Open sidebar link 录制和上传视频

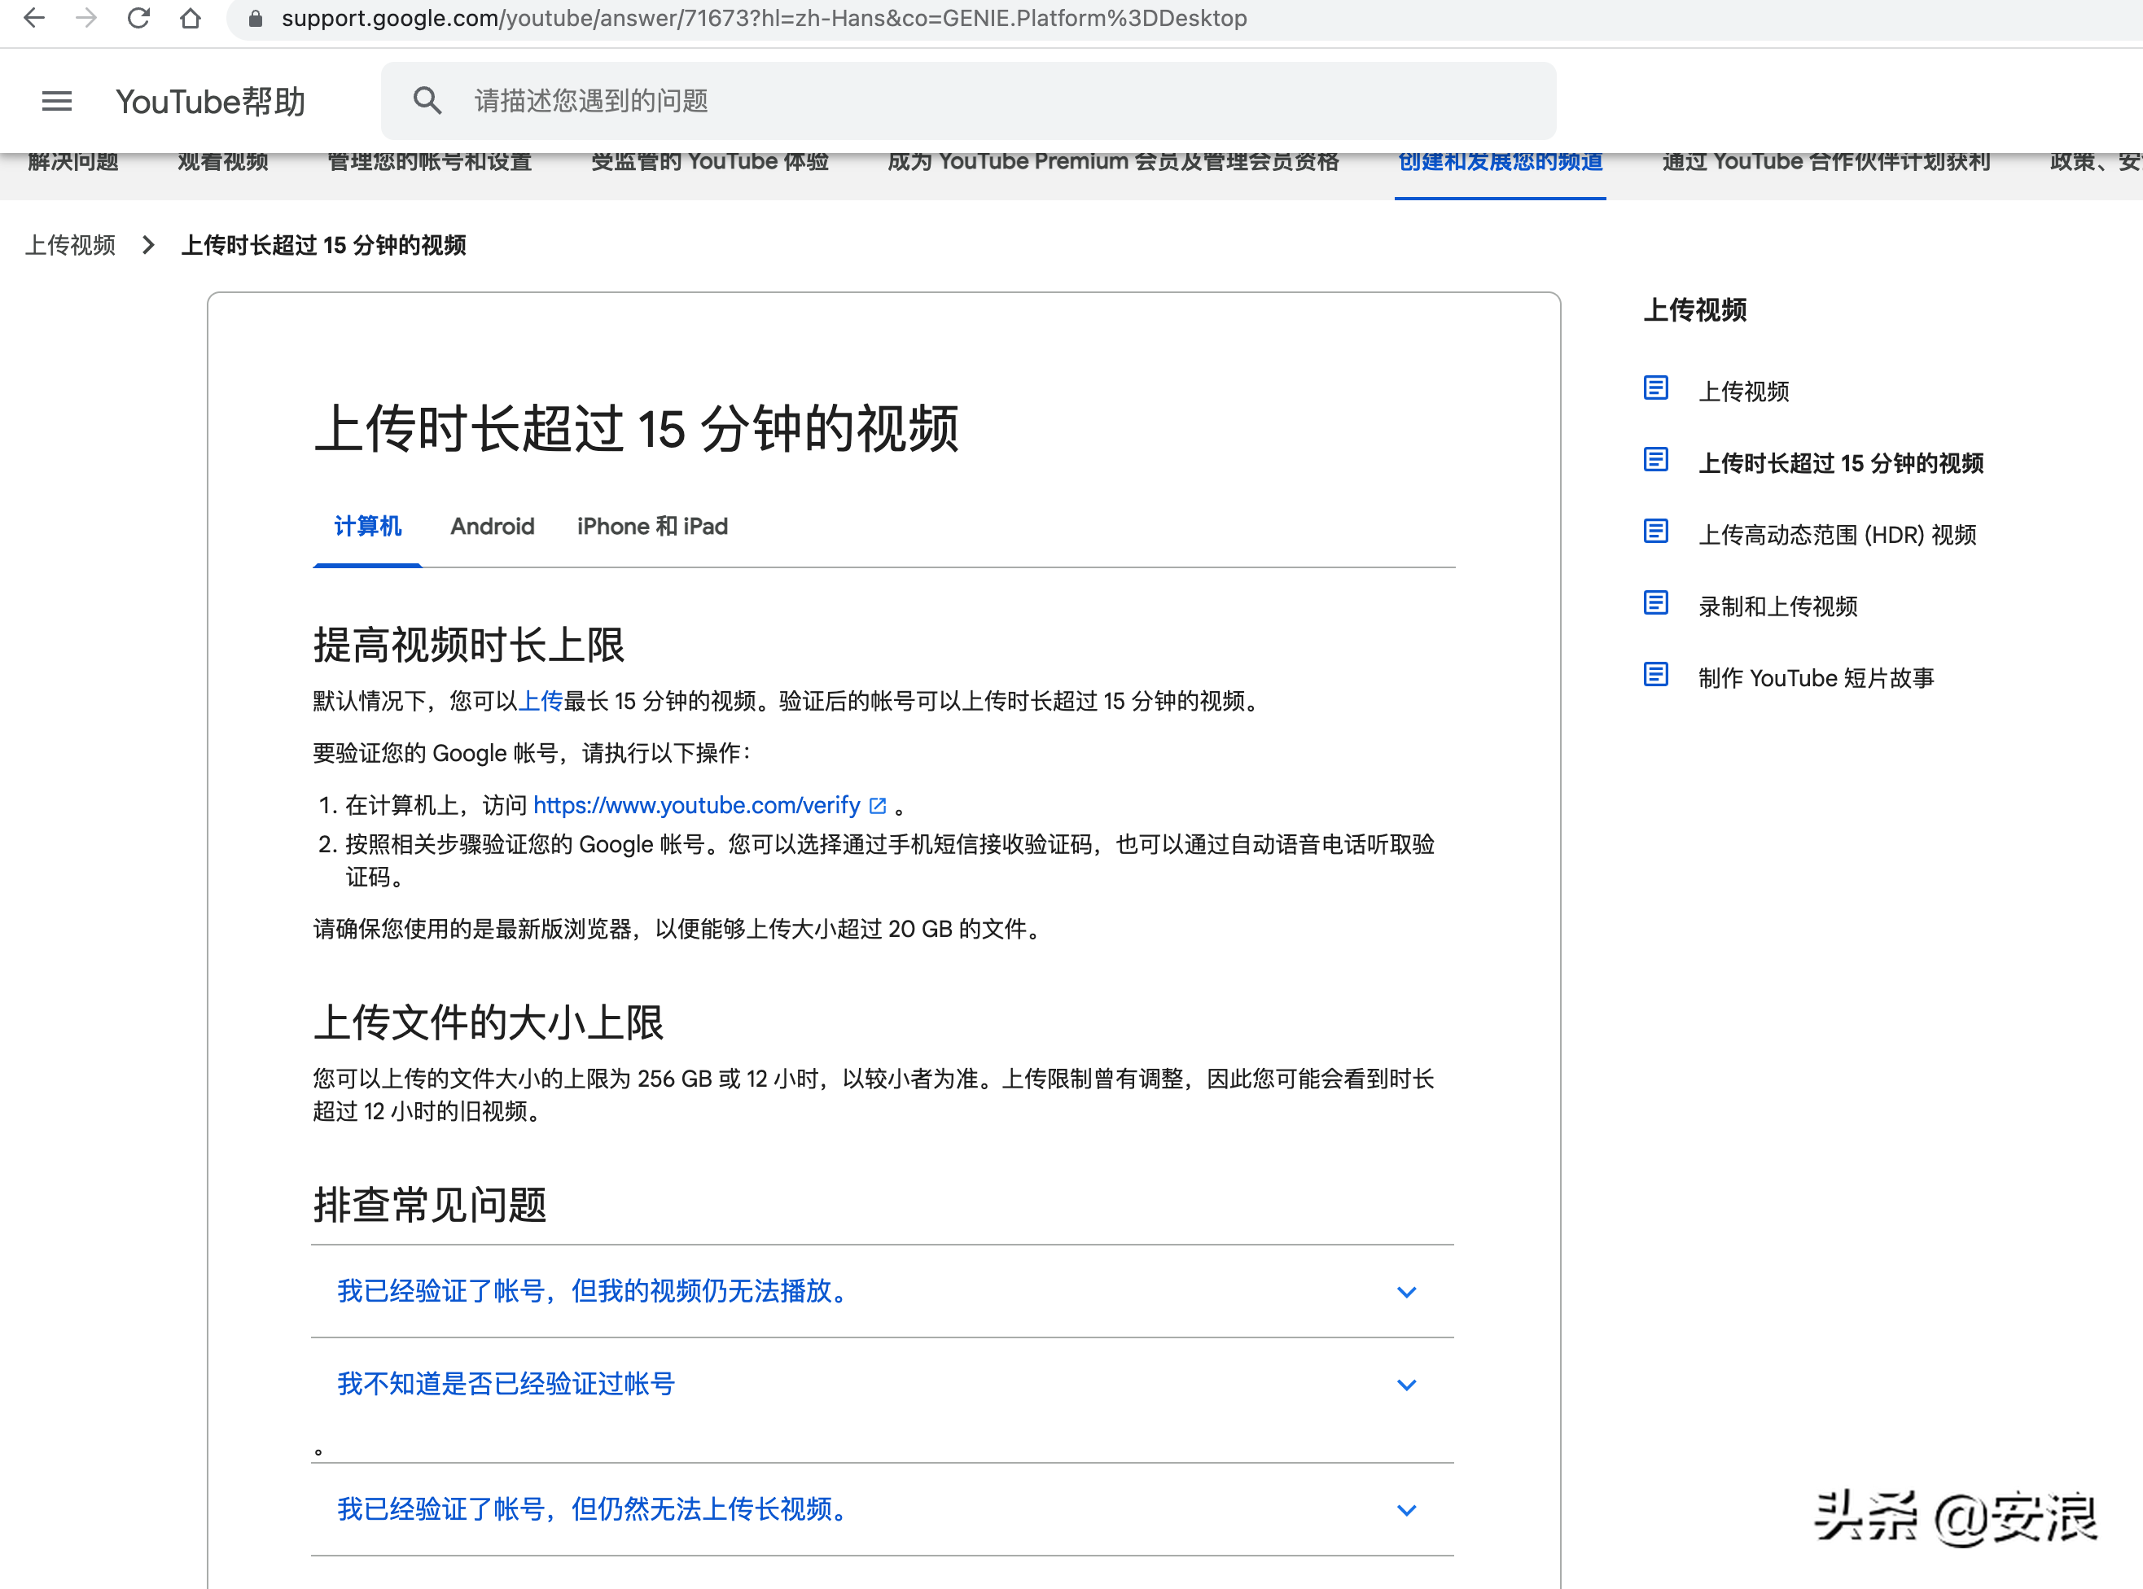click(x=1777, y=606)
